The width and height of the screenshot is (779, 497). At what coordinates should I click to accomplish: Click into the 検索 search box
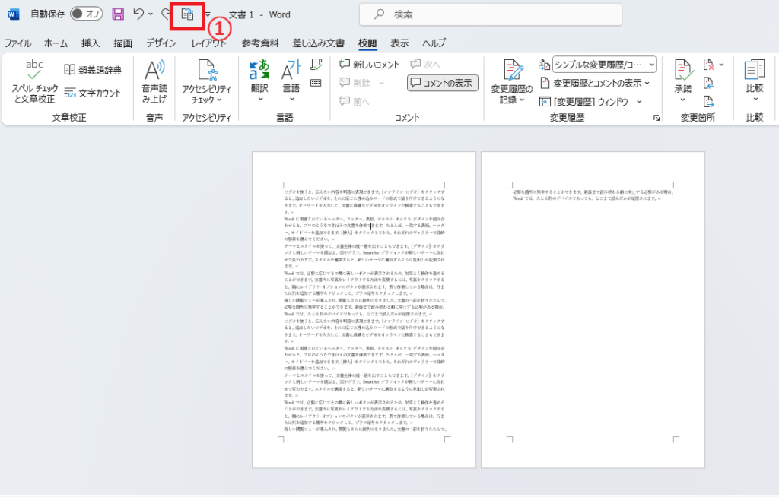click(x=491, y=14)
